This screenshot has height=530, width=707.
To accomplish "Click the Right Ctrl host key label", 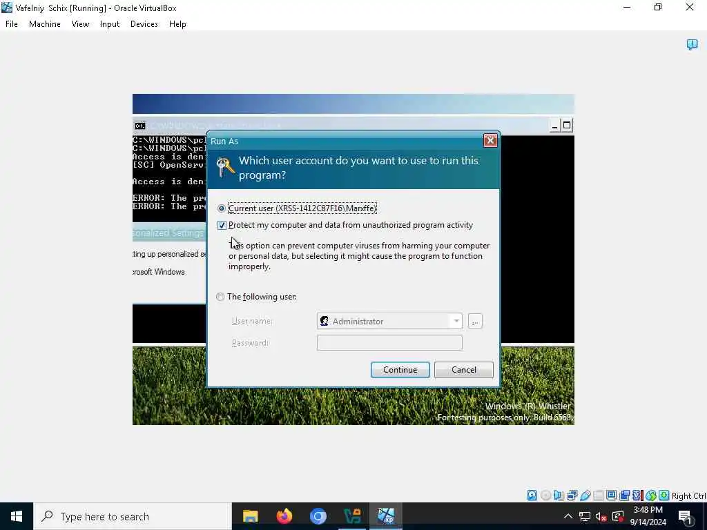I will click(688, 495).
